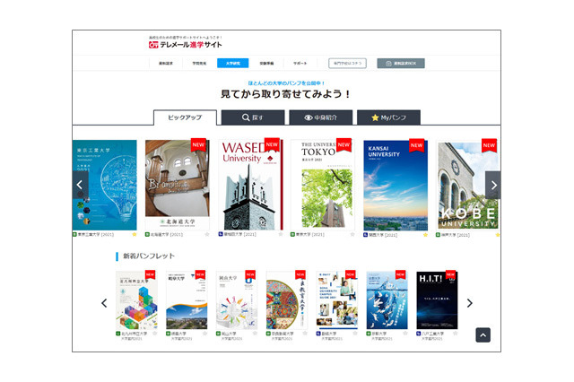Screen dimensions: 574x382
Task: Click blue ほとんどの大学のパンフを公開中！ text
Action: [286, 83]
